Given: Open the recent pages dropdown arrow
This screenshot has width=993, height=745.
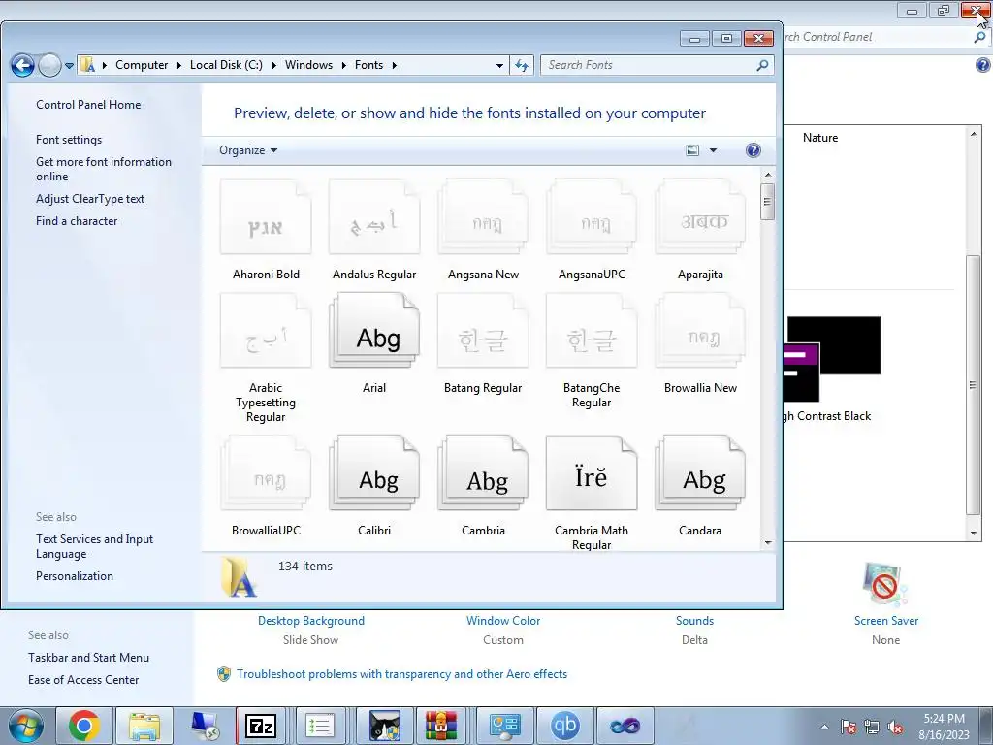Looking at the screenshot, I should [x=69, y=65].
